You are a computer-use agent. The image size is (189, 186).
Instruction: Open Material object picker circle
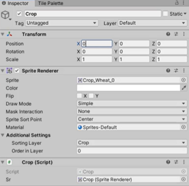[x=183, y=127]
